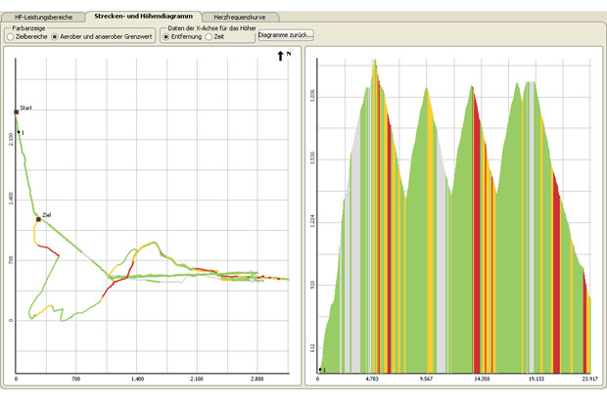This screenshot has width=607, height=404.
Task: Click the 1.400 label on the map X axis
Action: 137,378
